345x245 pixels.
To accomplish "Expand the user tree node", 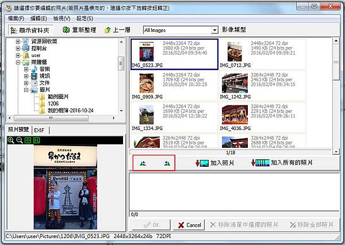I will point(18,55).
